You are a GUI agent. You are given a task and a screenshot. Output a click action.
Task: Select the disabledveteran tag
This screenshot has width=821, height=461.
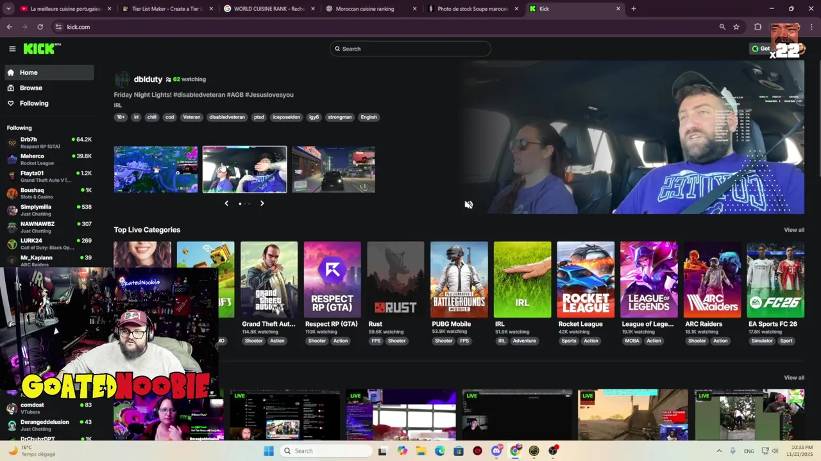pyautogui.click(x=227, y=117)
